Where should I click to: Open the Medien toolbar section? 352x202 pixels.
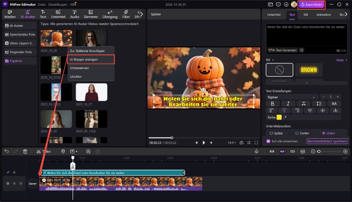(10, 14)
